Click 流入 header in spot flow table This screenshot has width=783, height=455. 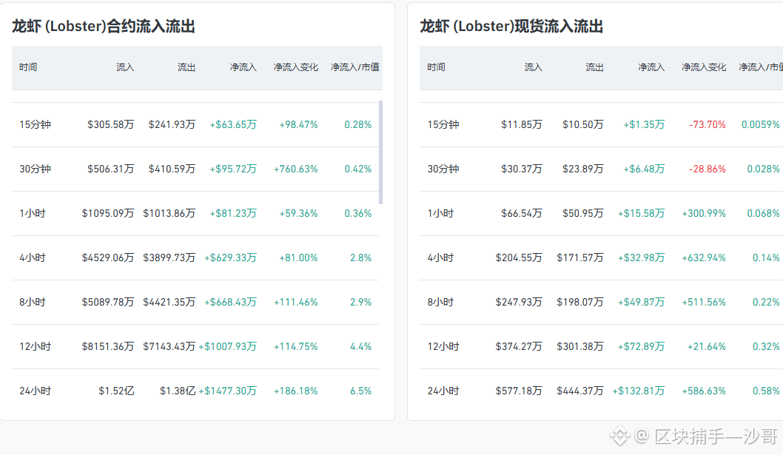pos(533,67)
